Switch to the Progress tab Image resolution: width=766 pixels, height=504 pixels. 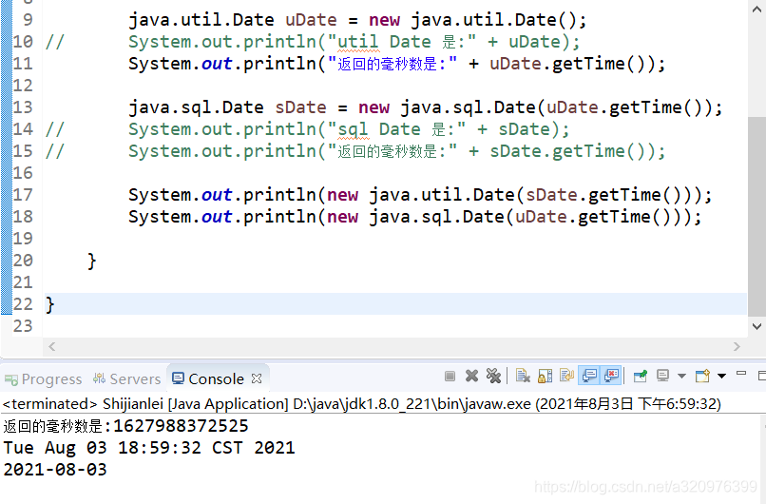point(43,378)
